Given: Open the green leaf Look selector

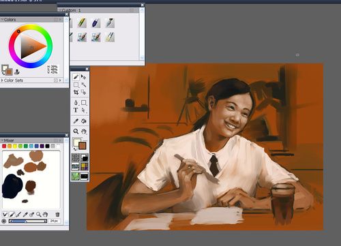Looking at the screenshot, I should click(76, 176).
